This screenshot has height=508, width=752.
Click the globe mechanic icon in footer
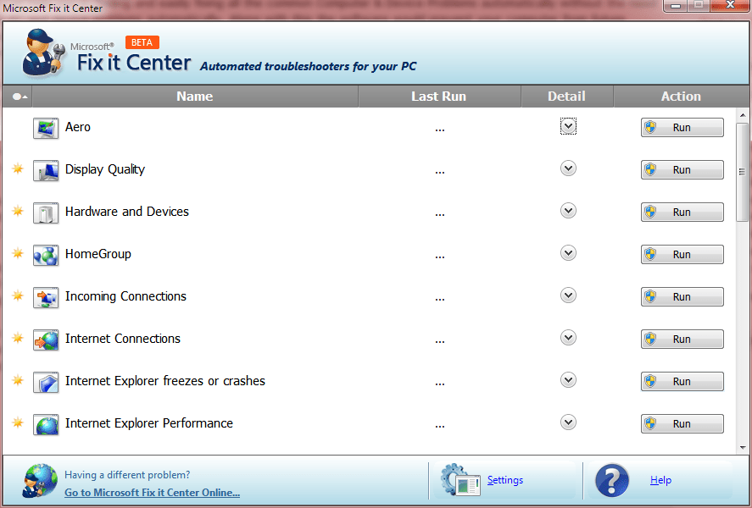(x=39, y=480)
